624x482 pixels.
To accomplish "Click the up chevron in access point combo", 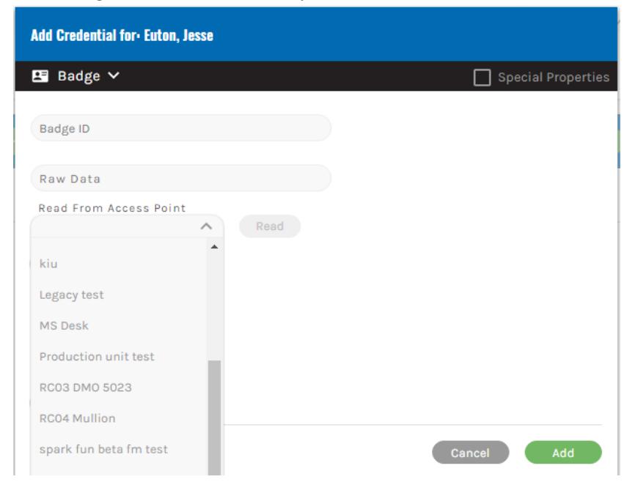I will (206, 226).
